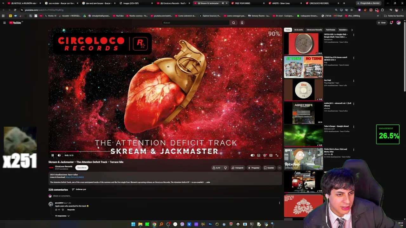Go to YouTube home via logo
The image size is (406, 228).
pyautogui.click(x=15, y=22)
